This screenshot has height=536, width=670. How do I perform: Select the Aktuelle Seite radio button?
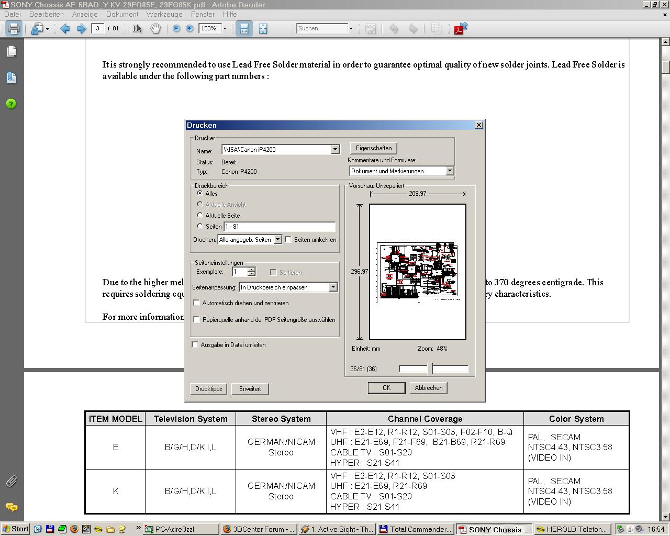coord(200,215)
